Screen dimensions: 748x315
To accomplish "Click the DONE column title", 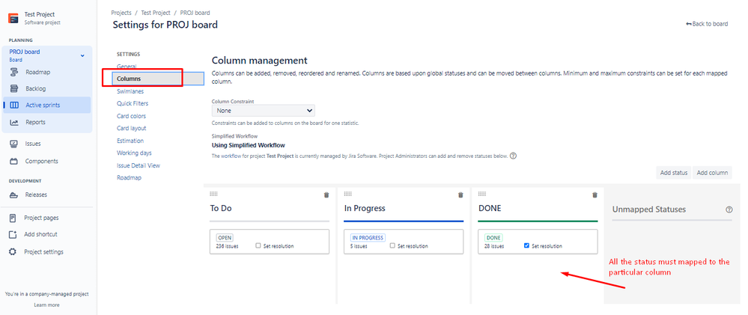I will point(490,208).
